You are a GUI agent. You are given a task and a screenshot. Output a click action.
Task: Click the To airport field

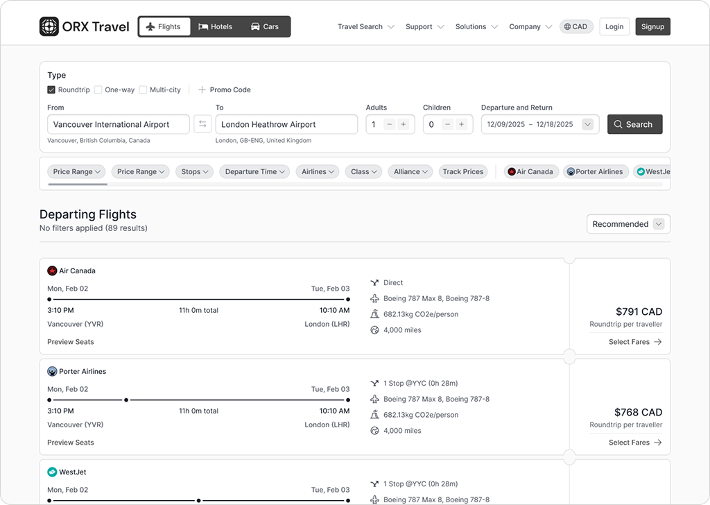coord(286,124)
